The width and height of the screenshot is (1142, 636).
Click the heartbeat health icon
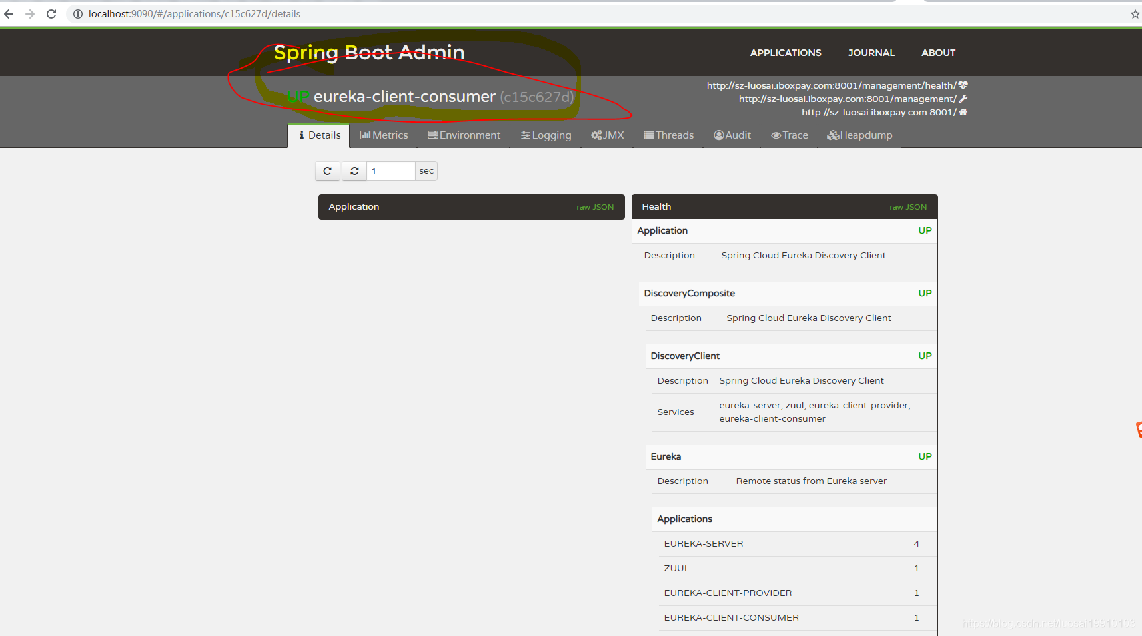coord(963,85)
